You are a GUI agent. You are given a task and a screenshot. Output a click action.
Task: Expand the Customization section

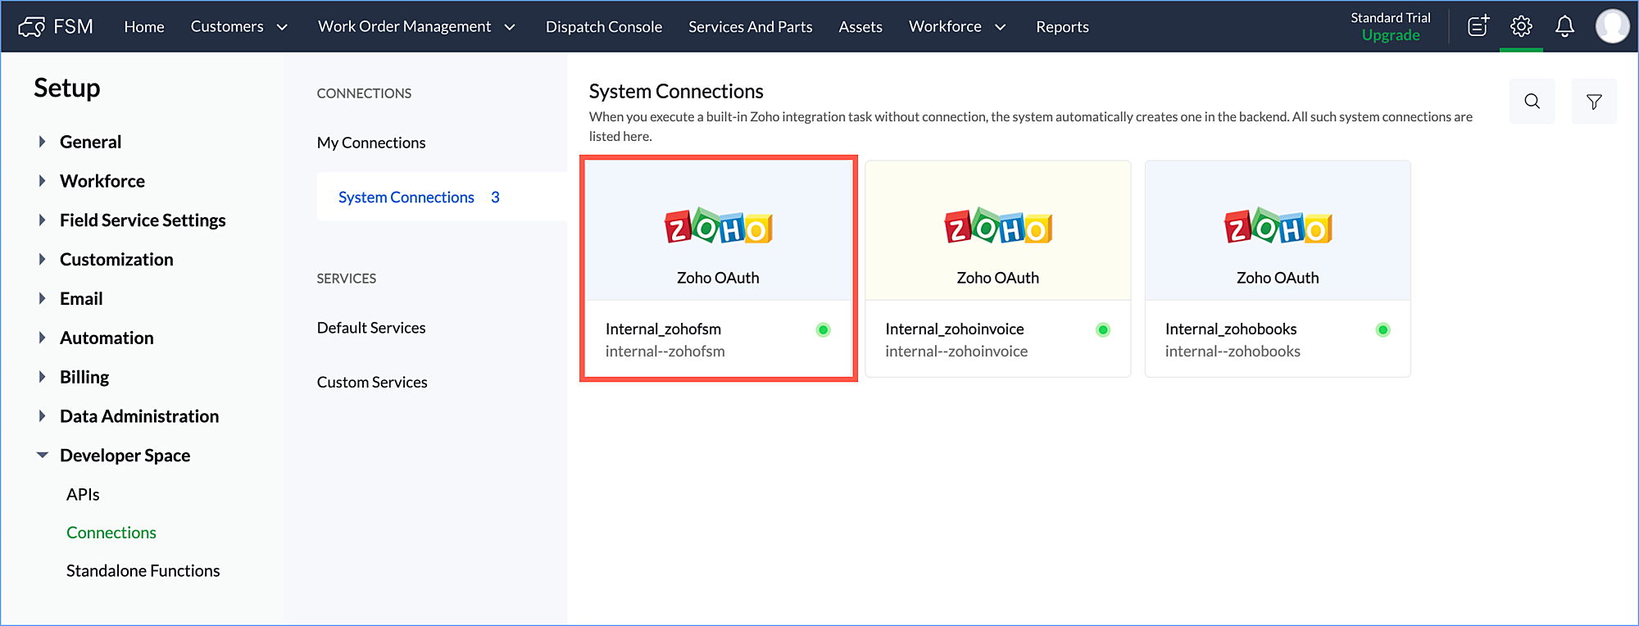click(x=42, y=259)
